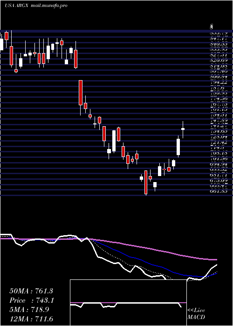Image resolution: width=233 pixels, height=326 pixels.
Task: Select the 820.69 price axis label
Action: tap(218, 61)
